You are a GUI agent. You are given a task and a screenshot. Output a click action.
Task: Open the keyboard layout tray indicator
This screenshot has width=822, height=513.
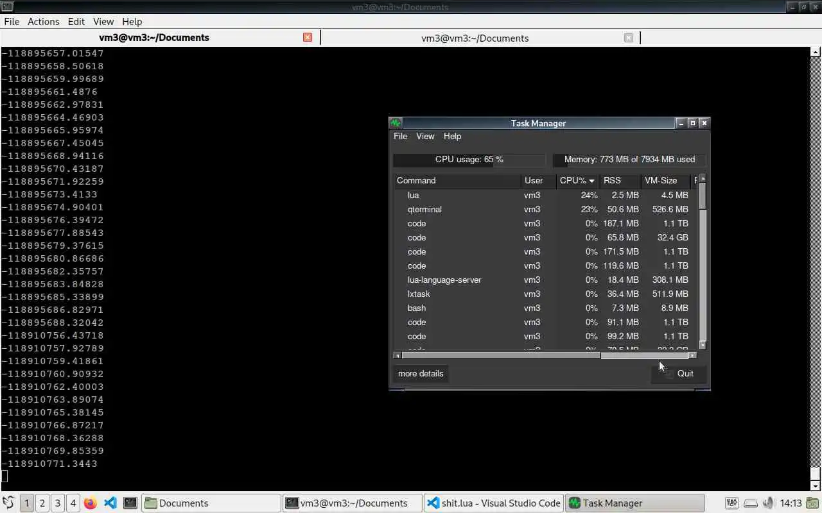(731, 503)
